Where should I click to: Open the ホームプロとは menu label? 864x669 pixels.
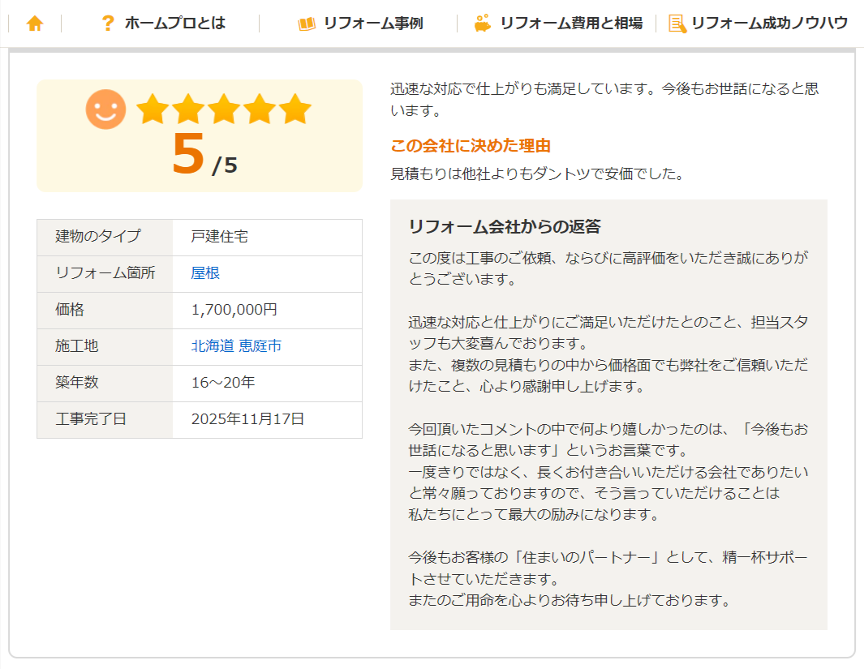174,24
